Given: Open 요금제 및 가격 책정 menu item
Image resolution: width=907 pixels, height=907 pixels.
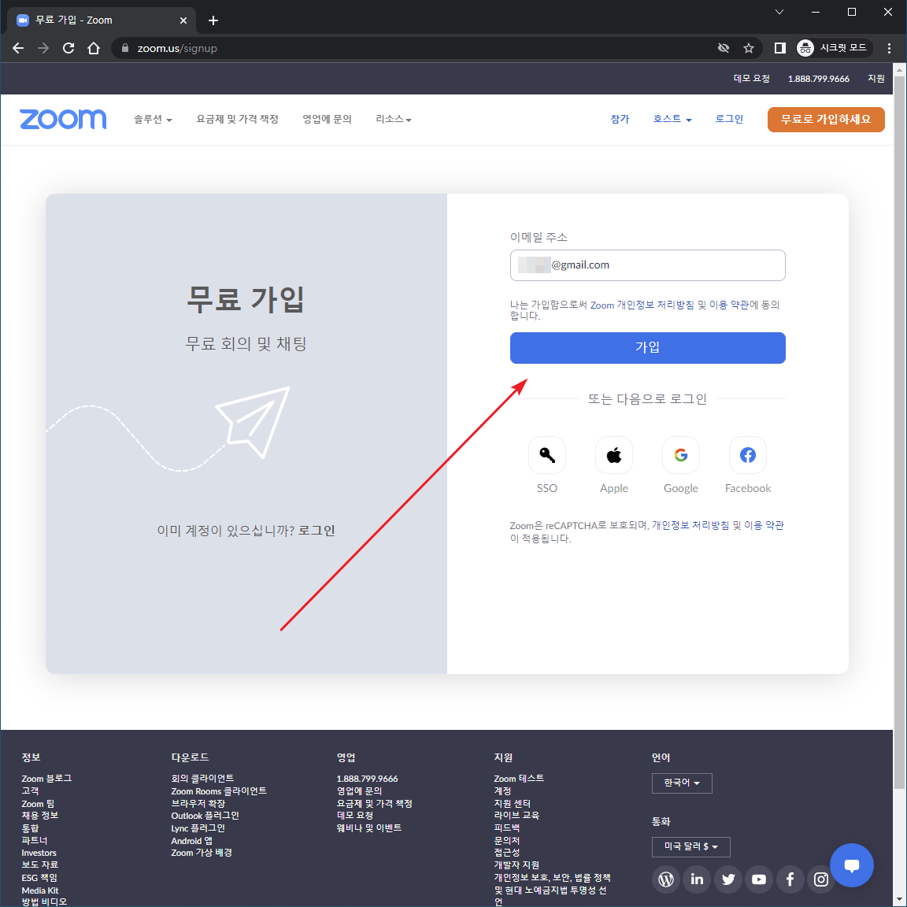Looking at the screenshot, I should click(237, 119).
